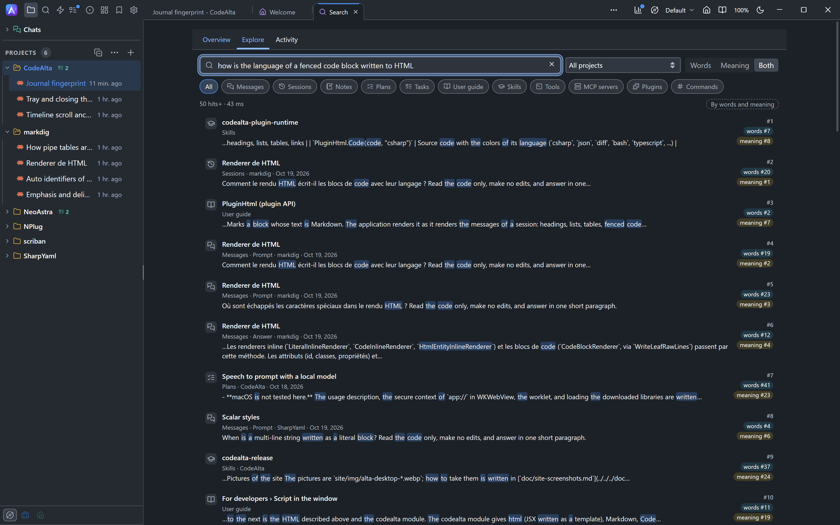Viewport: 840px width, 525px height.
Task: Expand the NeoAstra project folder
Action: [x=7, y=212]
